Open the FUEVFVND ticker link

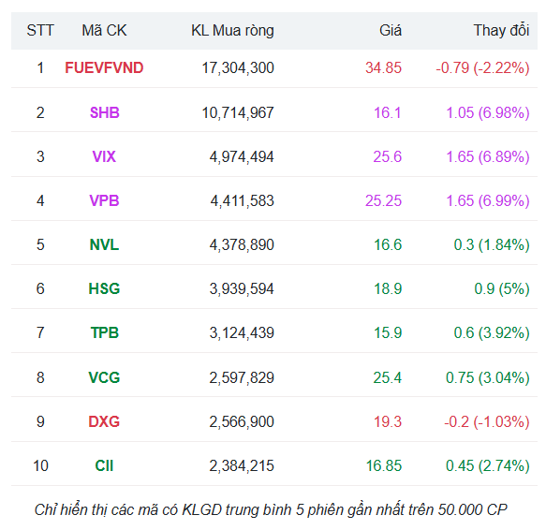coord(104,68)
